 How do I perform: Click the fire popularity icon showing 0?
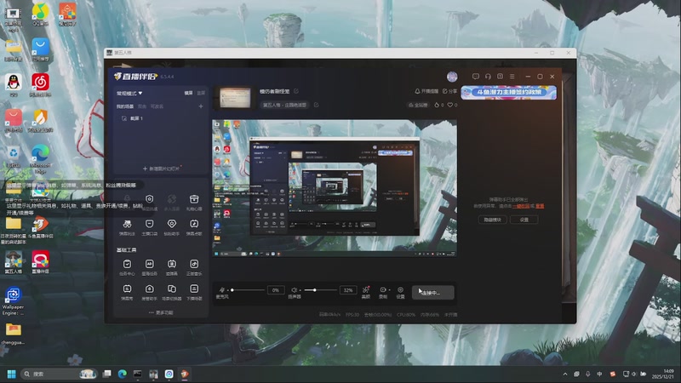(x=438, y=105)
